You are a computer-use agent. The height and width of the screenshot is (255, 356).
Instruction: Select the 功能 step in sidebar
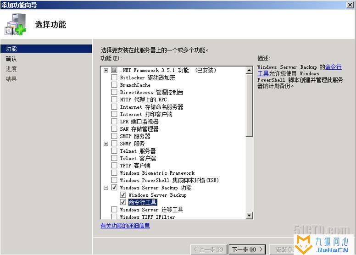(x=46, y=49)
